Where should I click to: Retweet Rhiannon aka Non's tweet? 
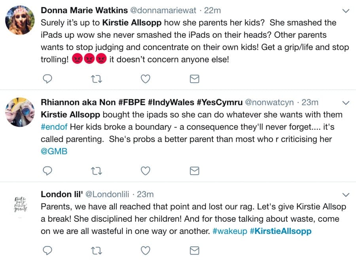point(97,171)
